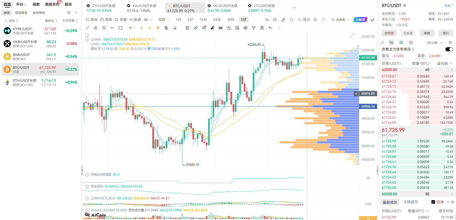
Task: Open the 2位小数 decimal precision dropdown
Action: pos(435,43)
